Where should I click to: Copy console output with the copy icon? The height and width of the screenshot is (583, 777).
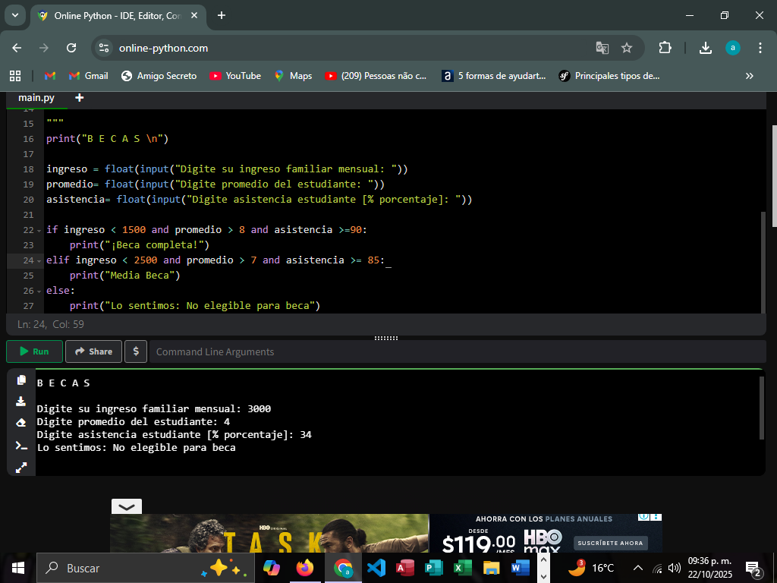(x=21, y=380)
